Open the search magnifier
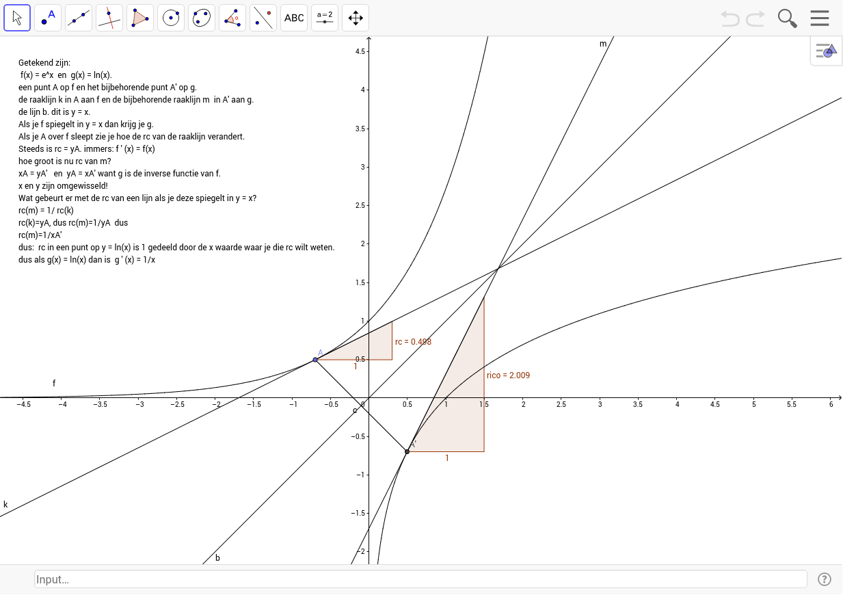This screenshot has width=843, height=595. (x=788, y=18)
